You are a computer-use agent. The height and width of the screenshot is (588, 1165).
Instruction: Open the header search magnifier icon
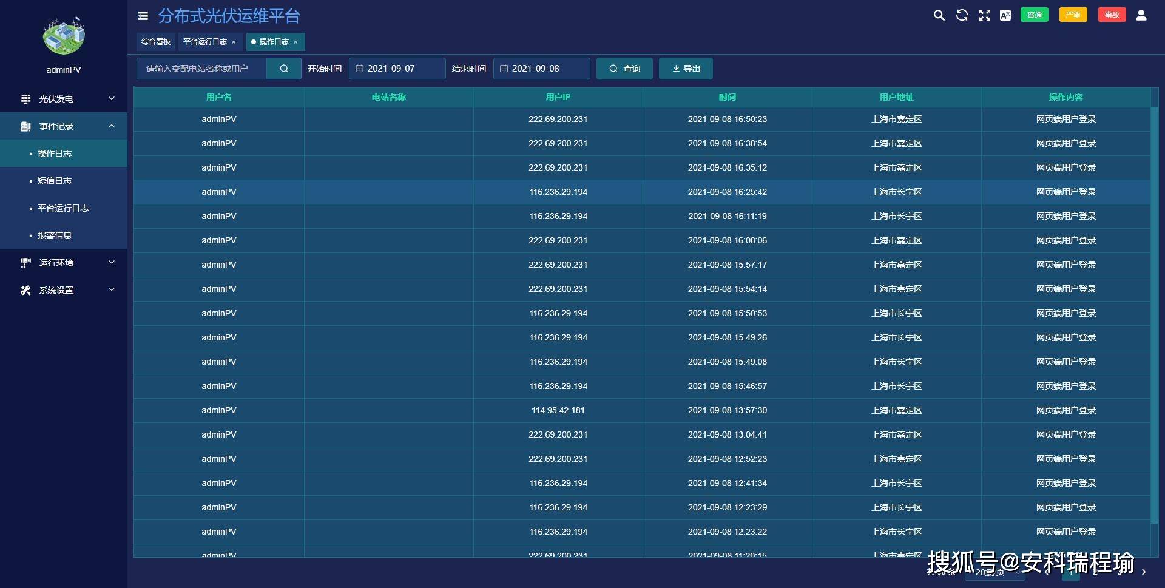point(939,15)
